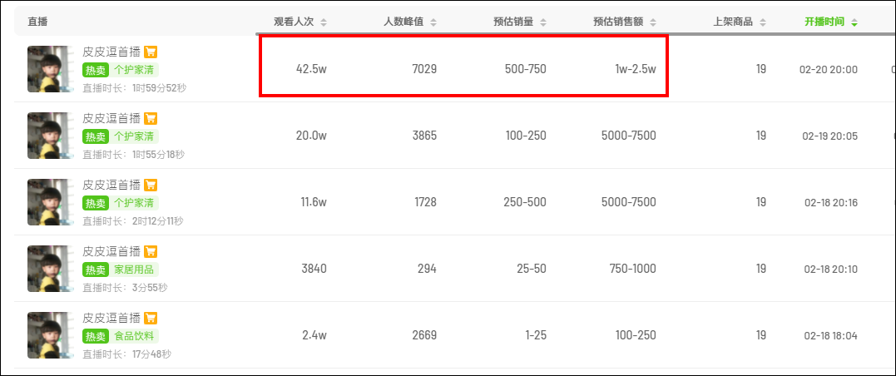Click shopping cart icon in 02-18 20:16 livestream row
This screenshot has height=376, width=896.
pos(151,185)
